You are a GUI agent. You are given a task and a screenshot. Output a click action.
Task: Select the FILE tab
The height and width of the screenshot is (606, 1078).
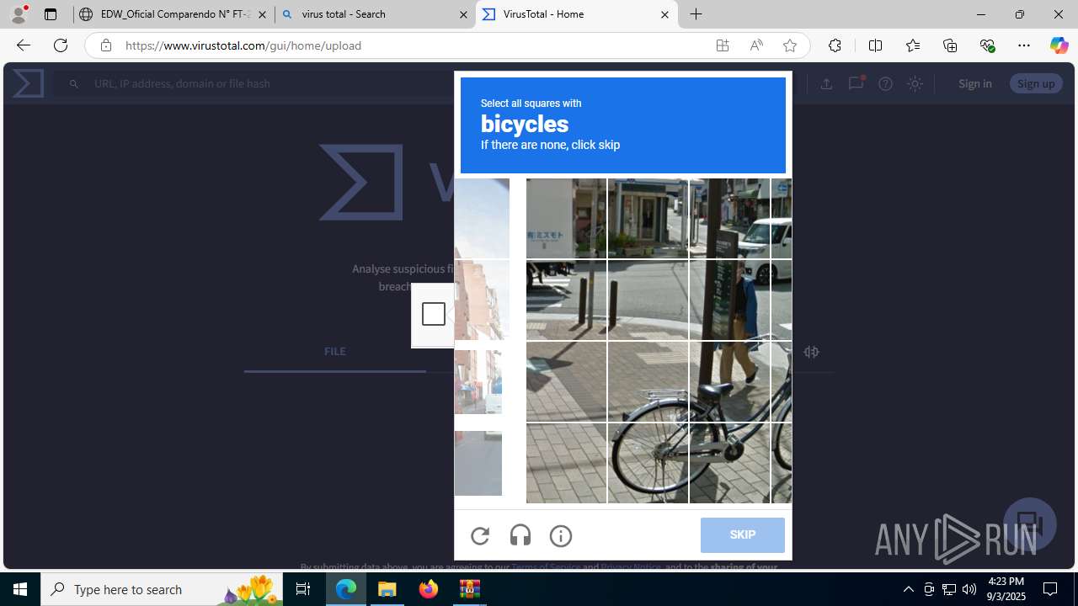tap(335, 352)
